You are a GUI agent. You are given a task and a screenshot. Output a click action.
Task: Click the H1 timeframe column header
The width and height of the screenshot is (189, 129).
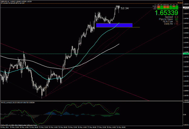pos(171,5)
